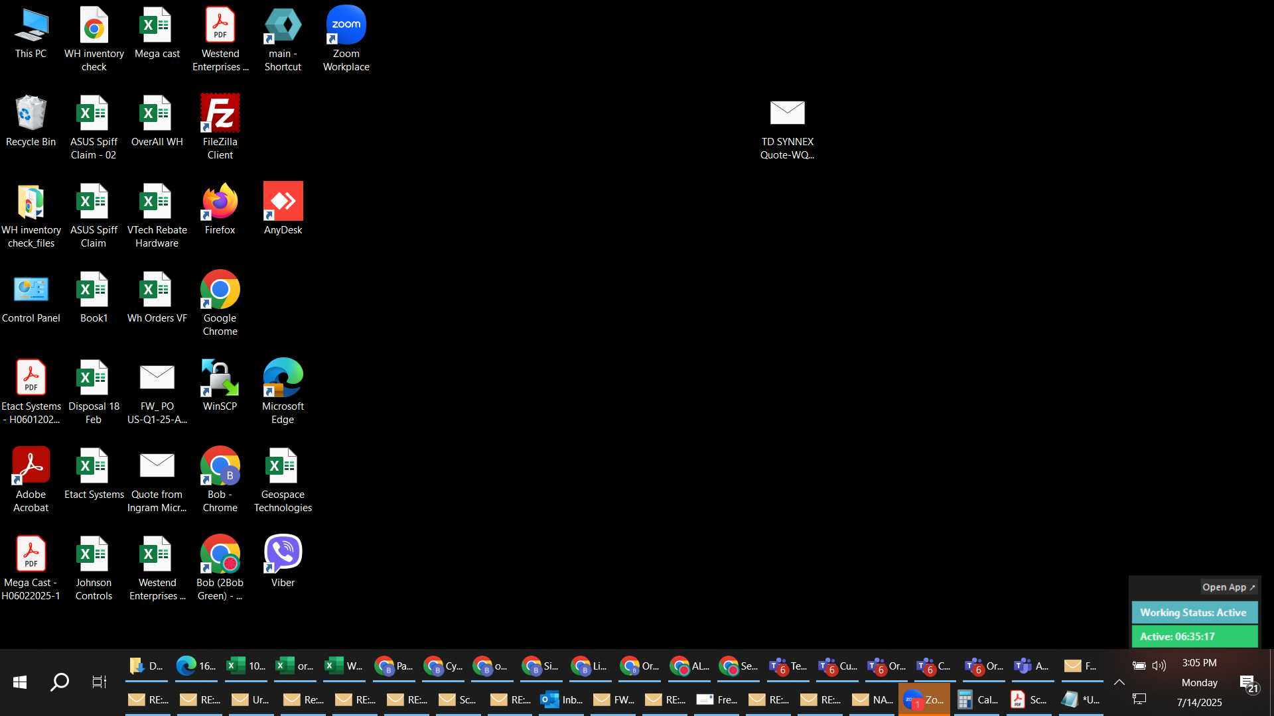Select TD SYNNEX Quote email file

pyautogui.click(x=787, y=129)
